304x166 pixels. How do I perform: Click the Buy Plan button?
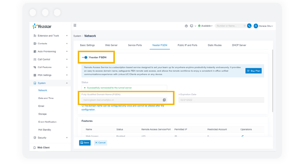253,71
